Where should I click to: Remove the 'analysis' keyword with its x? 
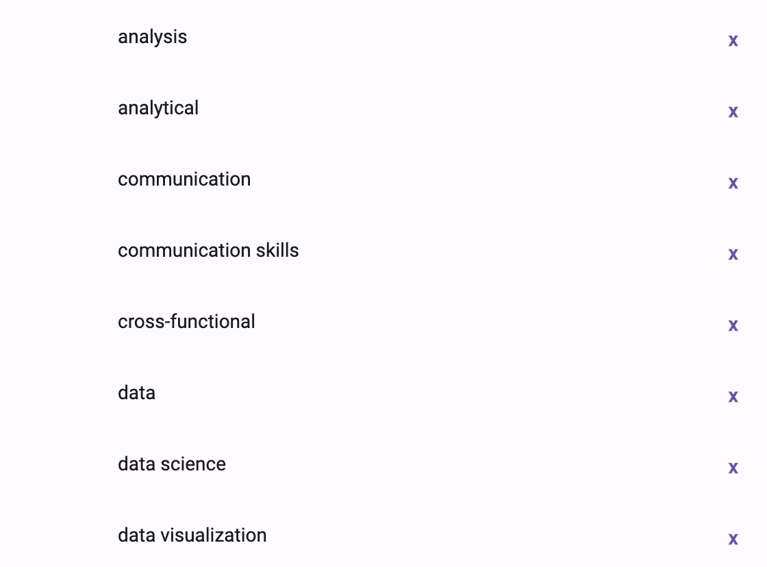click(733, 40)
